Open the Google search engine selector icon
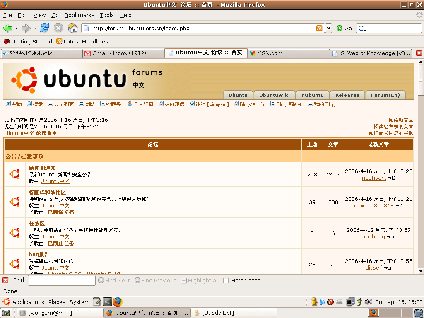Image resolution: width=424 pixels, height=318 pixels. pos(362,28)
